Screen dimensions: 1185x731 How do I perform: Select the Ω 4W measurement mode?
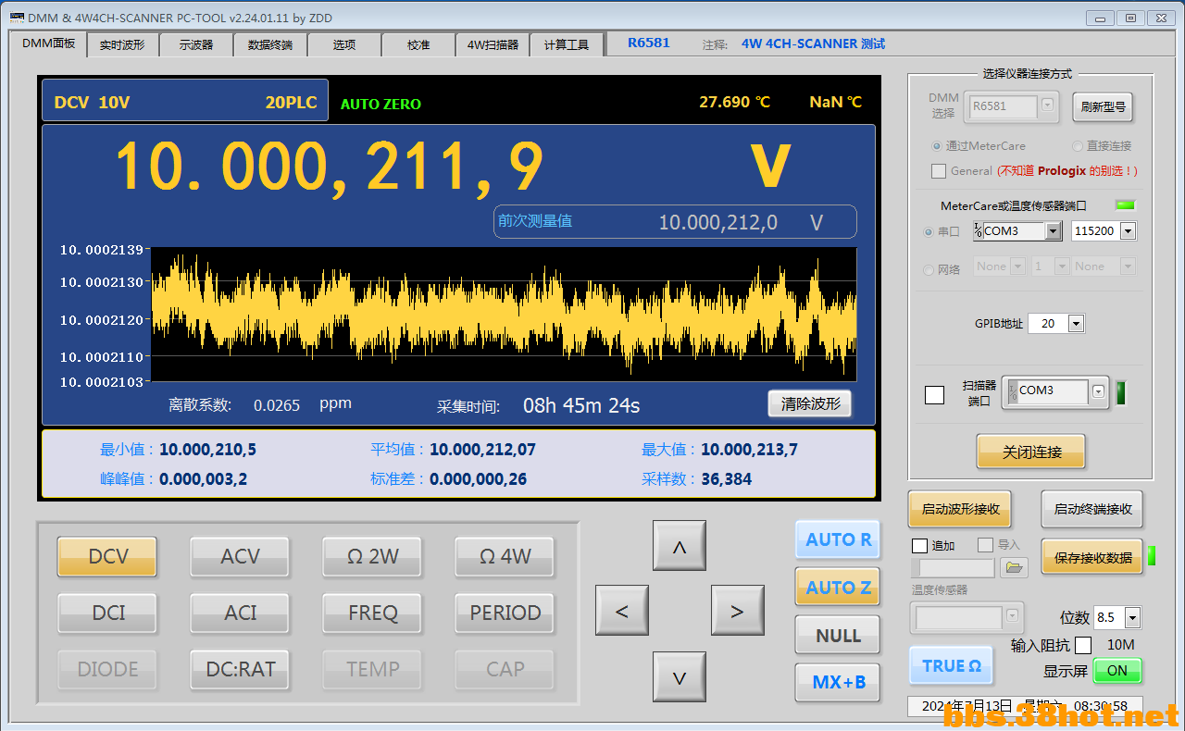click(x=505, y=557)
